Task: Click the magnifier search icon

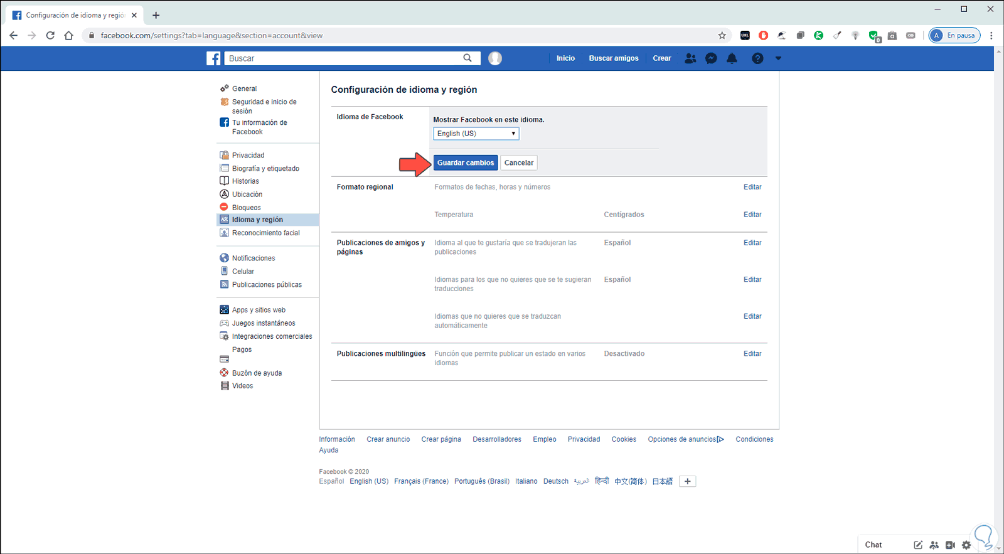Action: pos(467,58)
